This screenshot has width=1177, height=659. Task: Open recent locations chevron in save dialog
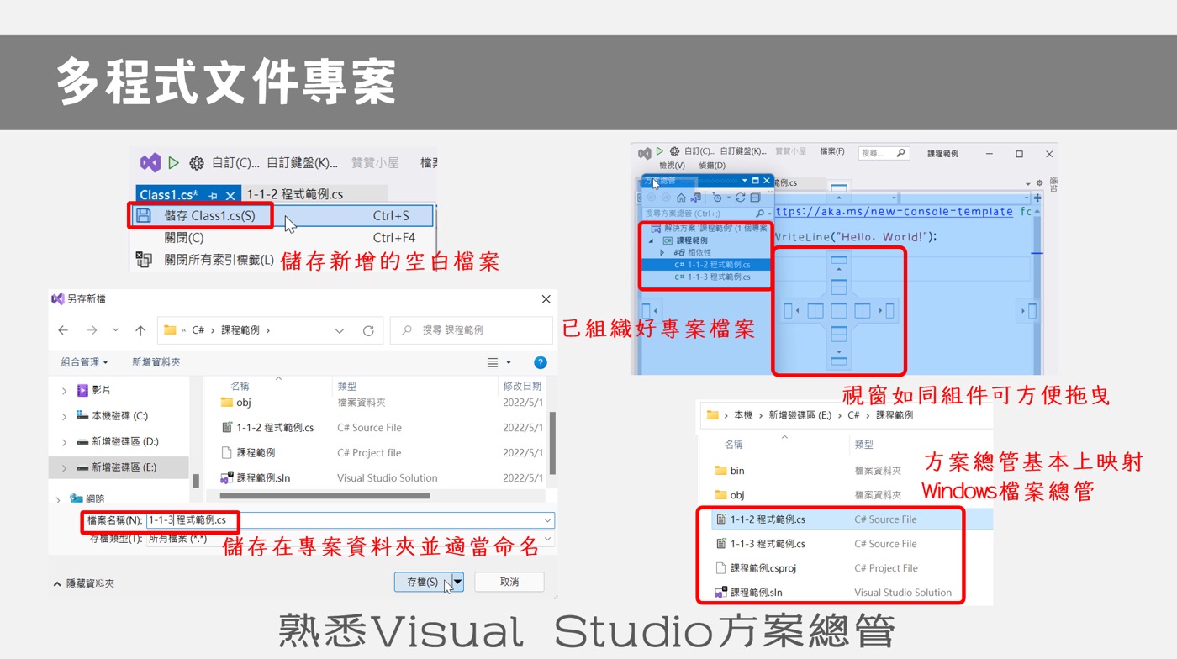coord(116,330)
